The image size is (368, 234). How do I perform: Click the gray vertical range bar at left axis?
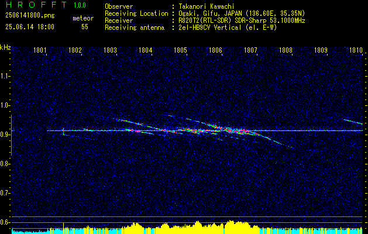pos(12,135)
